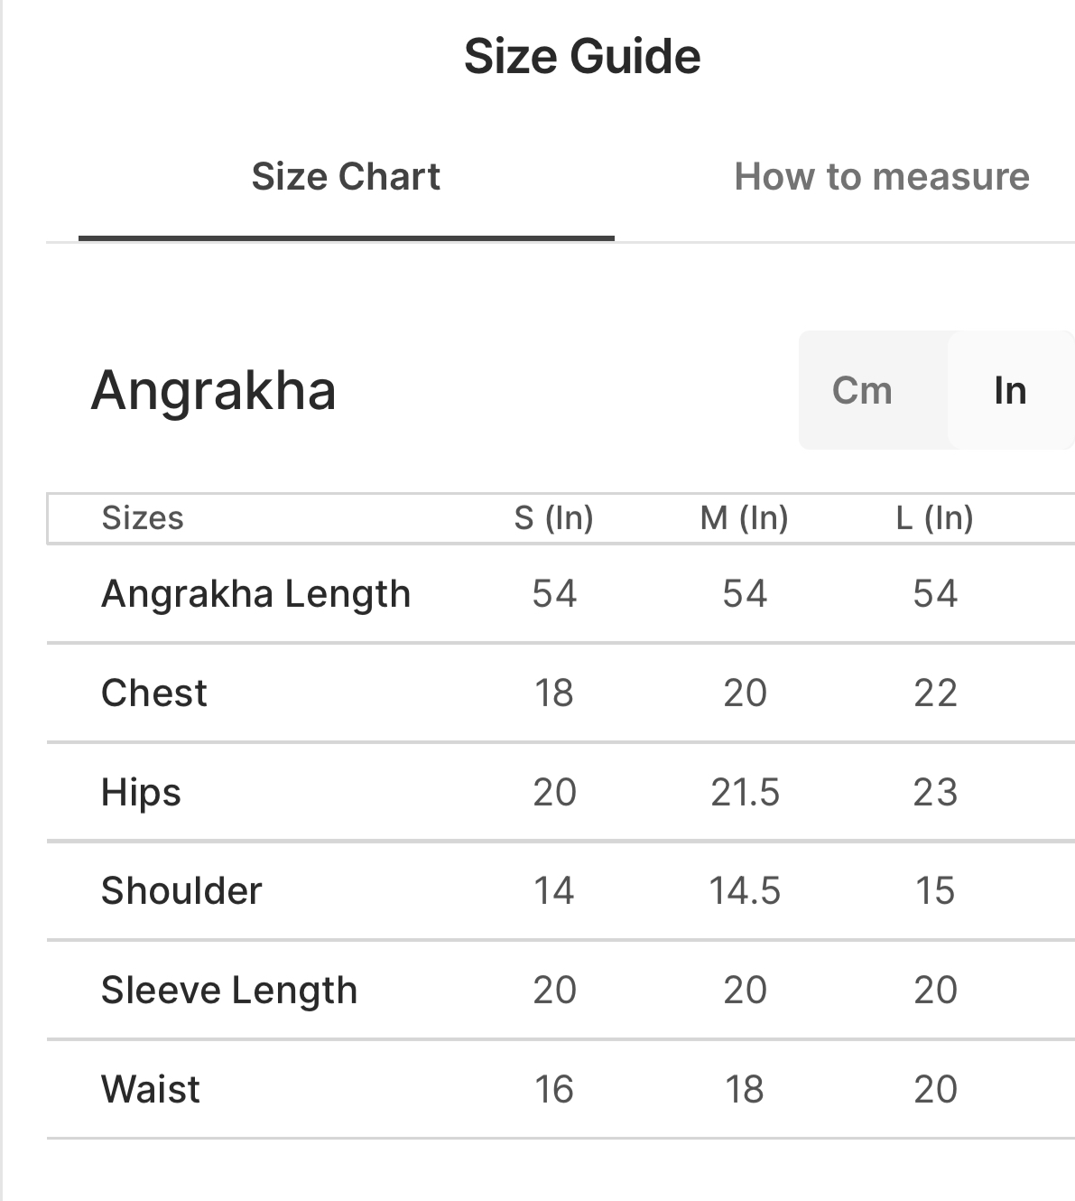Click the Chest row label
Screen dimensions: 1075x1201
[154, 694]
